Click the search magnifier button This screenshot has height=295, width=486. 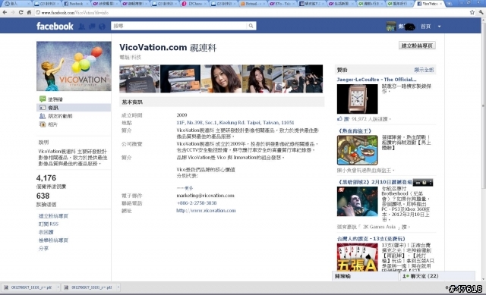(251, 26)
